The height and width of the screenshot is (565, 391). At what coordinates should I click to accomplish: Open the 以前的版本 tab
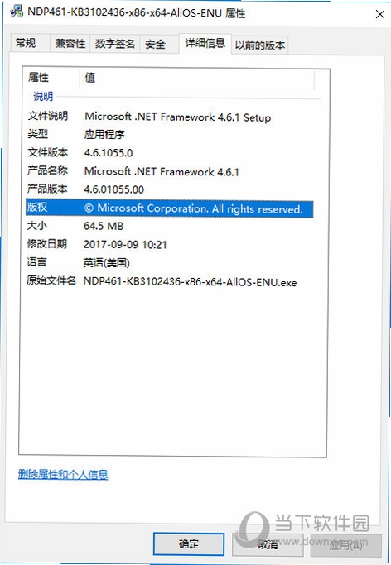point(260,45)
